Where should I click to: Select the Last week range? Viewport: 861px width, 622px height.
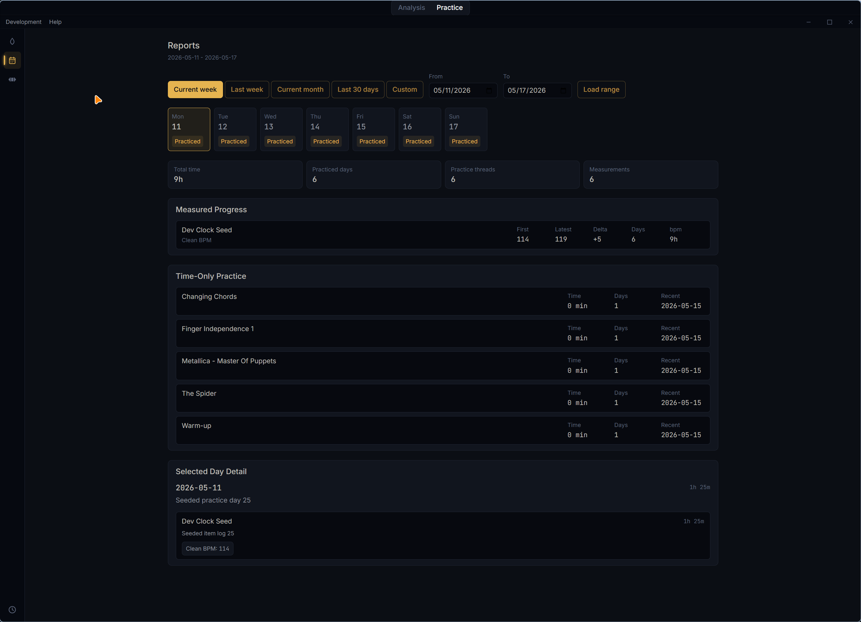247,90
